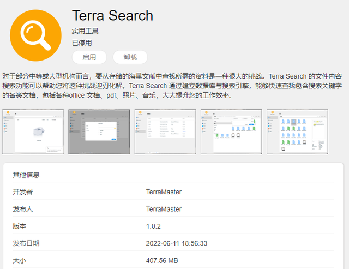Viewport: 349px width, 269px height.
Task: Open the first screenshot showing empty box
Action: coord(33,131)
